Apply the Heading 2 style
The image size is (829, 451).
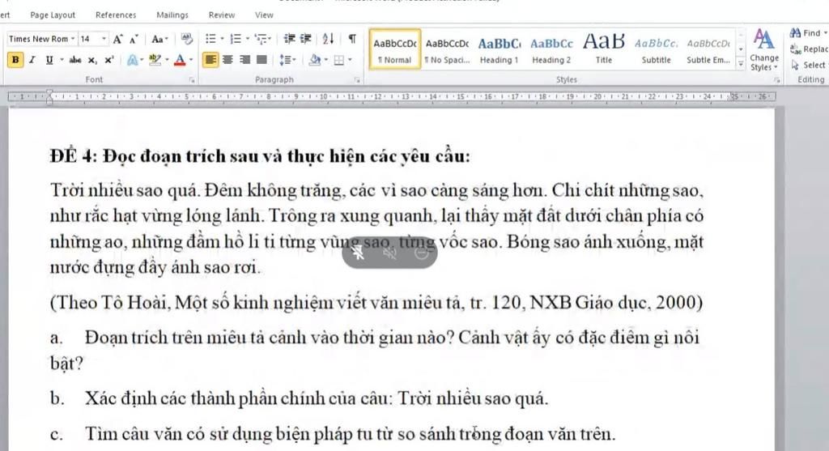point(551,49)
